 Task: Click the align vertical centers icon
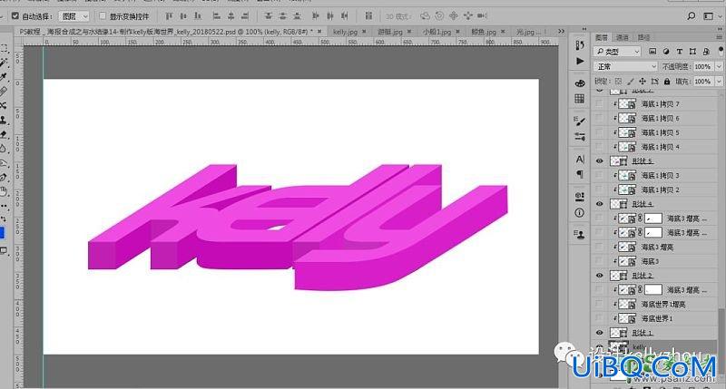point(183,16)
